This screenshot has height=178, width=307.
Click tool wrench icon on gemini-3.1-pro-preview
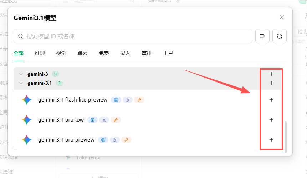[126, 140]
